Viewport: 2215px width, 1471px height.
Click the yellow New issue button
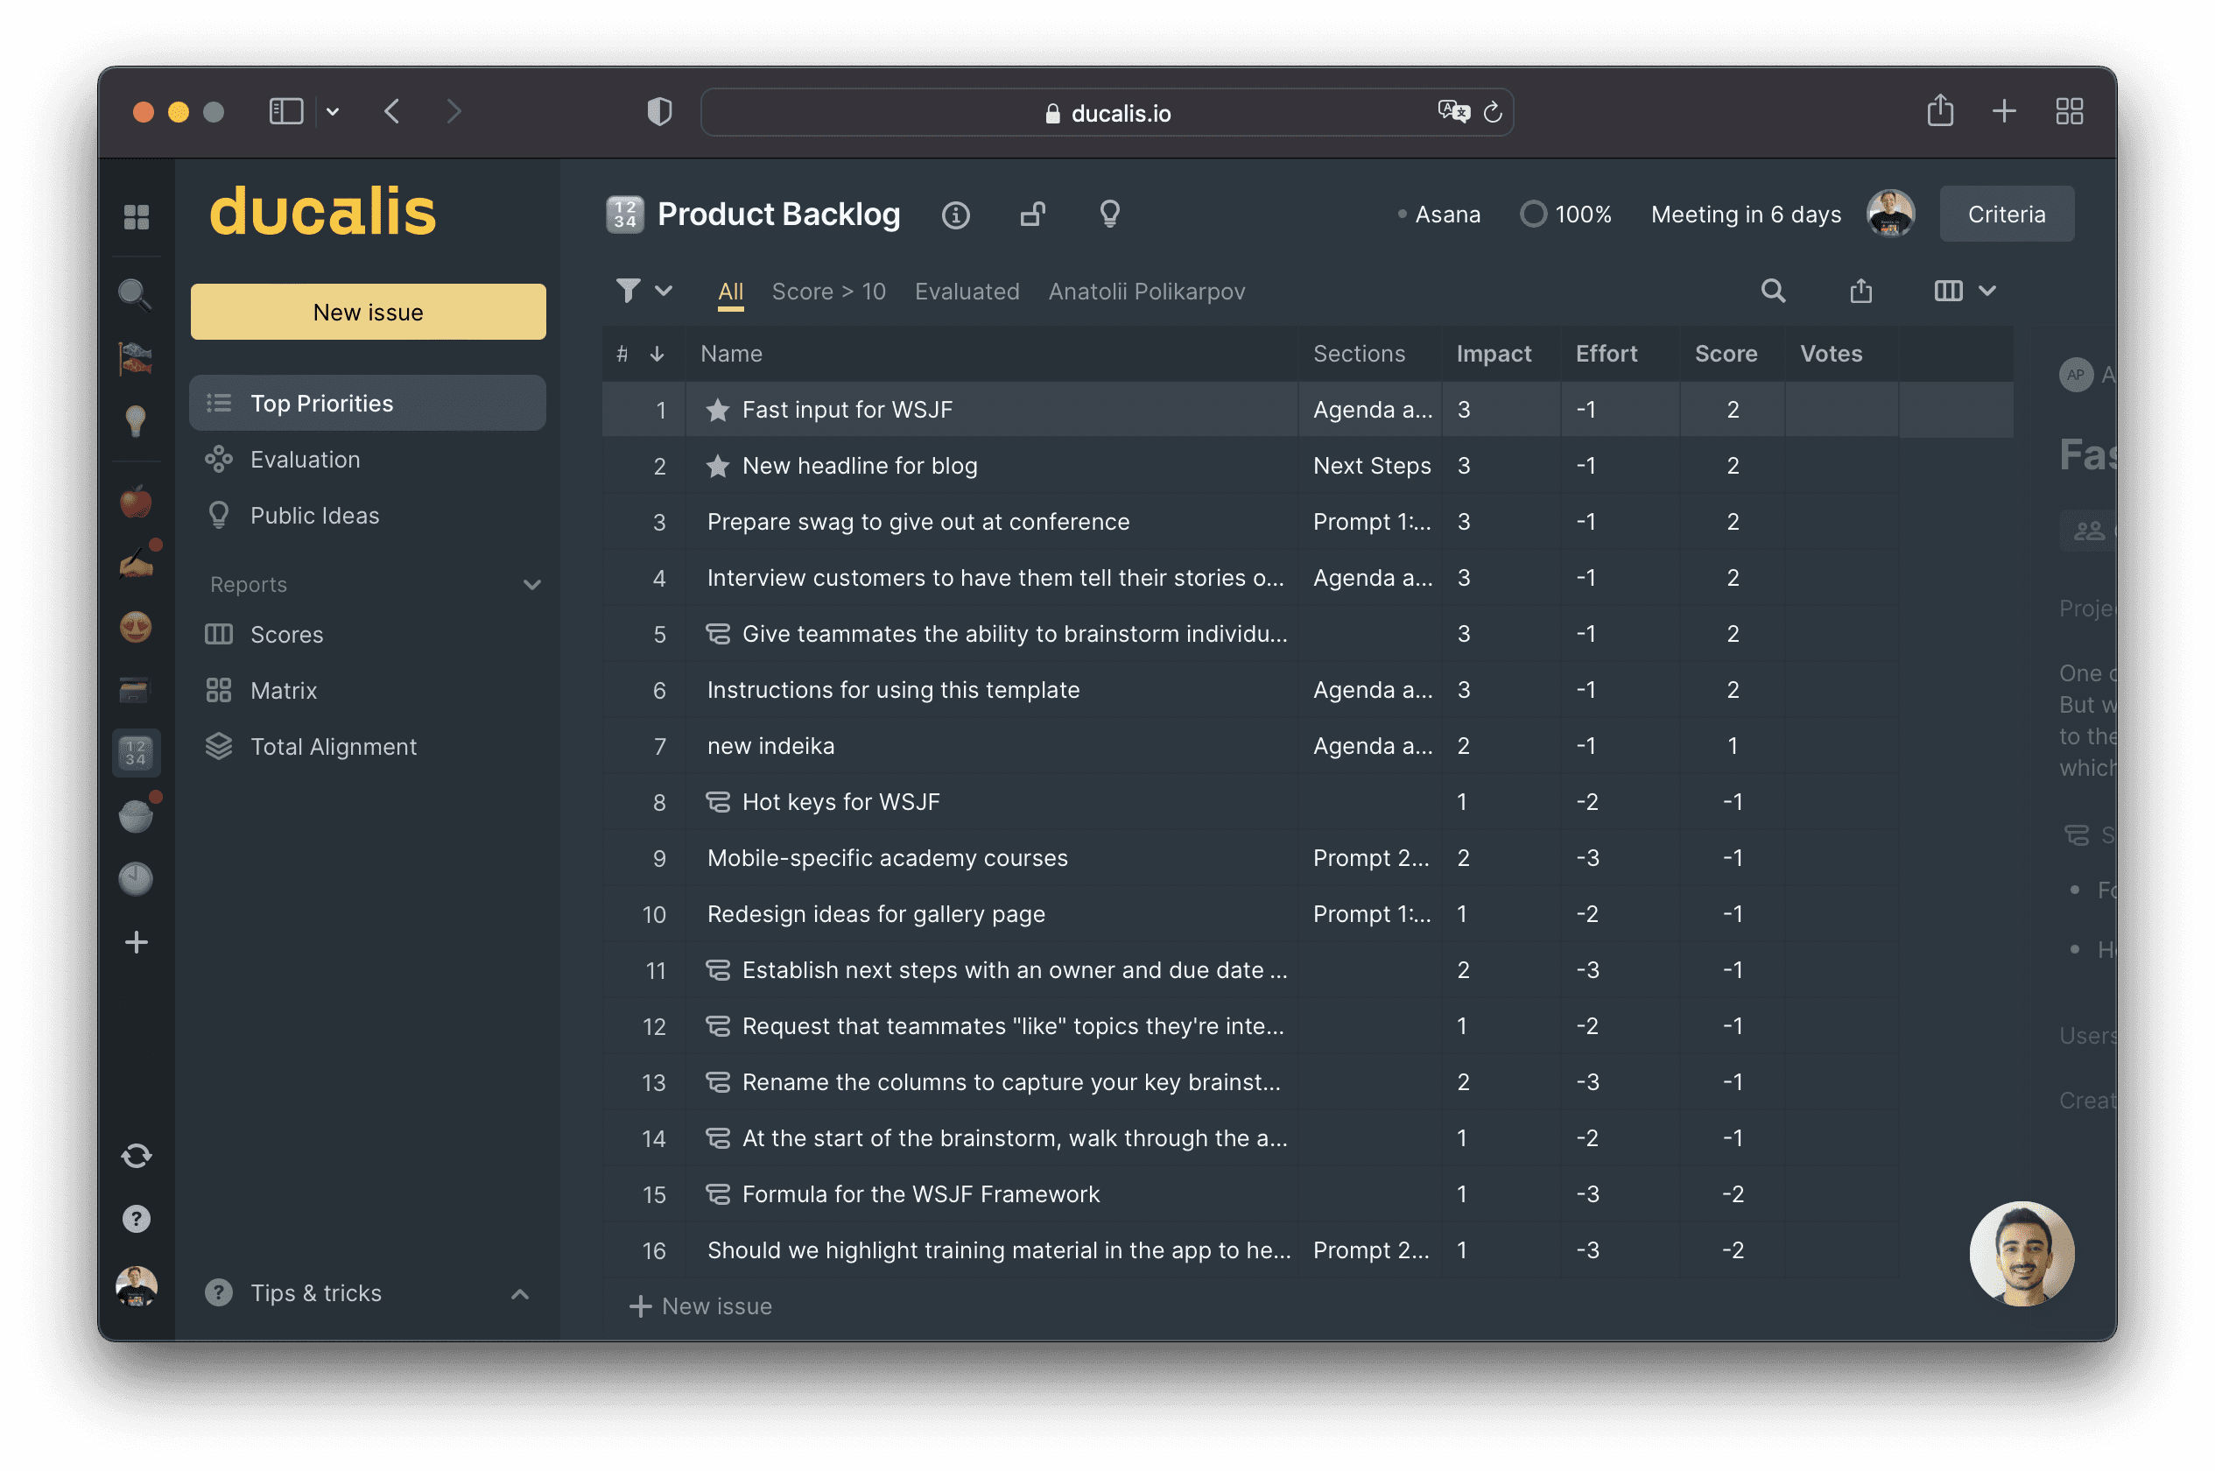[368, 312]
